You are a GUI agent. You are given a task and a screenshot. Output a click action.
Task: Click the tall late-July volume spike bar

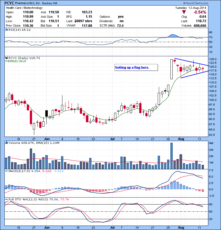172,156
